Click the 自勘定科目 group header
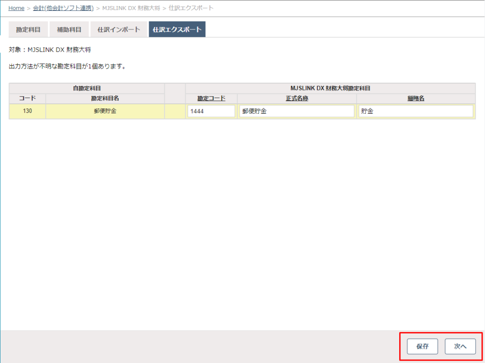Image resolution: width=485 pixels, height=363 pixels. 87,88
